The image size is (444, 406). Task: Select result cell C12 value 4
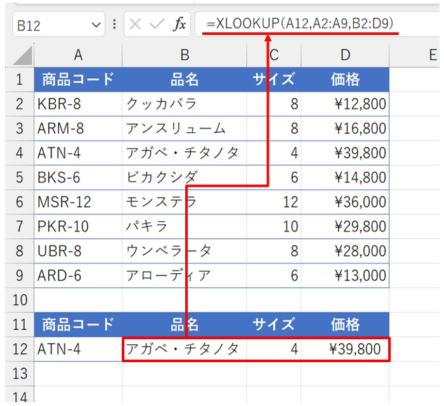coord(274,349)
